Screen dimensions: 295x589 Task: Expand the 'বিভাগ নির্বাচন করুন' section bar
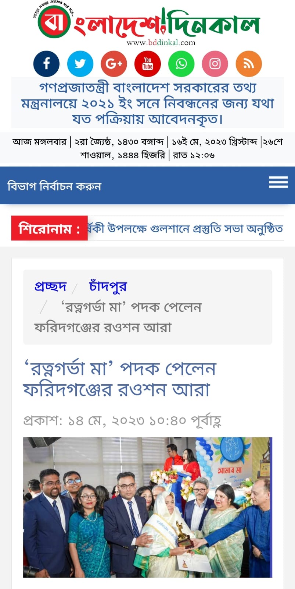pyautogui.click(x=147, y=186)
